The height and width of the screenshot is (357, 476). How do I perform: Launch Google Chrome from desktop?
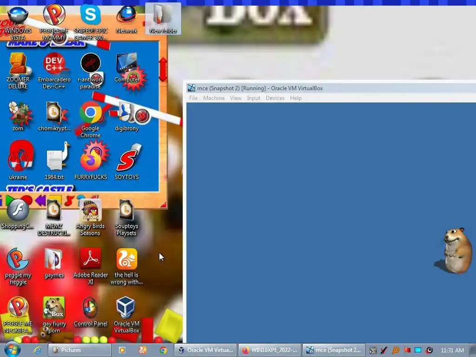click(x=91, y=119)
